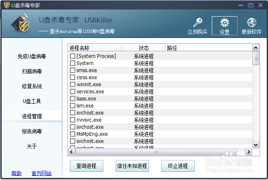This screenshot has width=268, height=180.
Task: Go to 扫描病毒 section
Action: tap(32, 71)
